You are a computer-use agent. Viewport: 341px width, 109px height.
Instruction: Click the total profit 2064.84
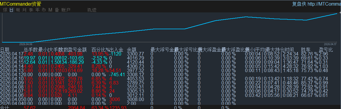(x=76, y=108)
